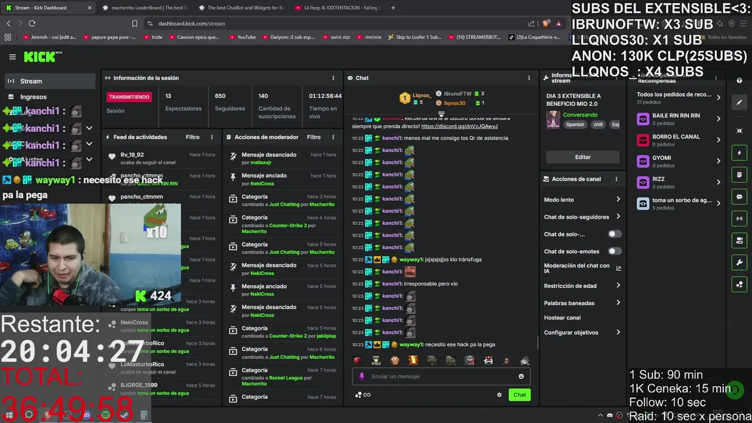752x423 pixels.
Task: Open the discord.gg invite link in chat
Action: 459,126
